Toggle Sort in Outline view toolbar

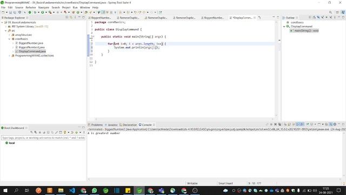click(314, 17)
